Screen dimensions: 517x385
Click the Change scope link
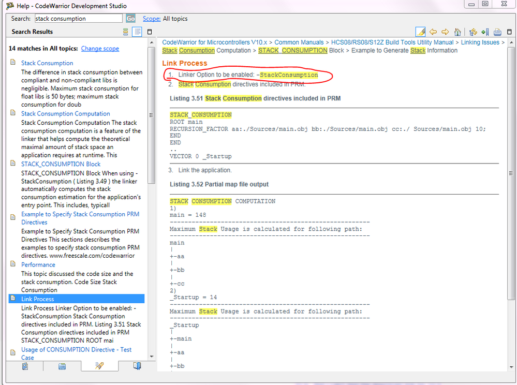(x=100, y=49)
